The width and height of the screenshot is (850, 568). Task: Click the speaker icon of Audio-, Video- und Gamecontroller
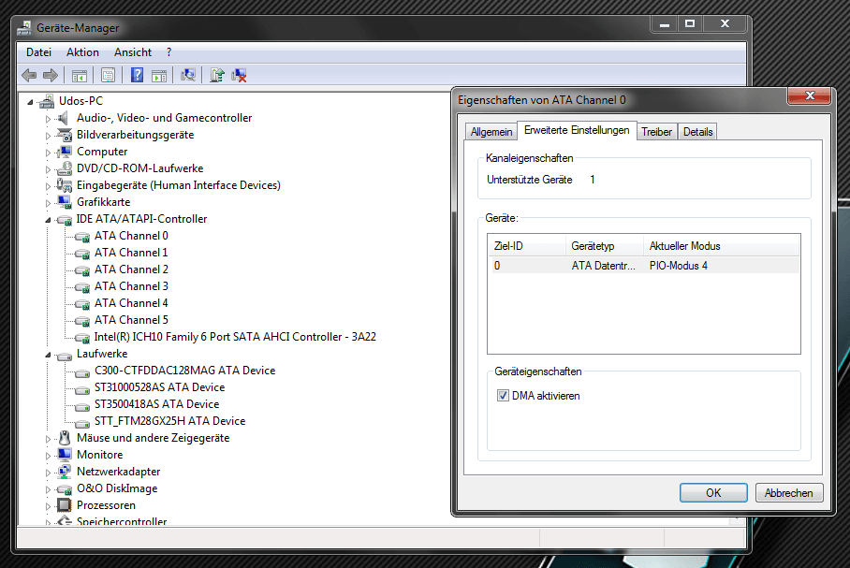click(x=64, y=118)
